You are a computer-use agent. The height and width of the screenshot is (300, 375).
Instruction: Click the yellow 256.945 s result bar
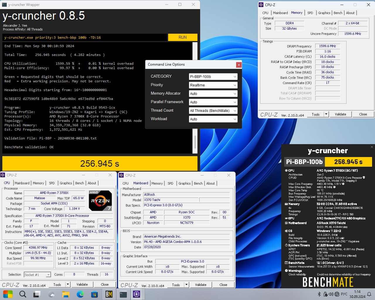pos(100,163)
